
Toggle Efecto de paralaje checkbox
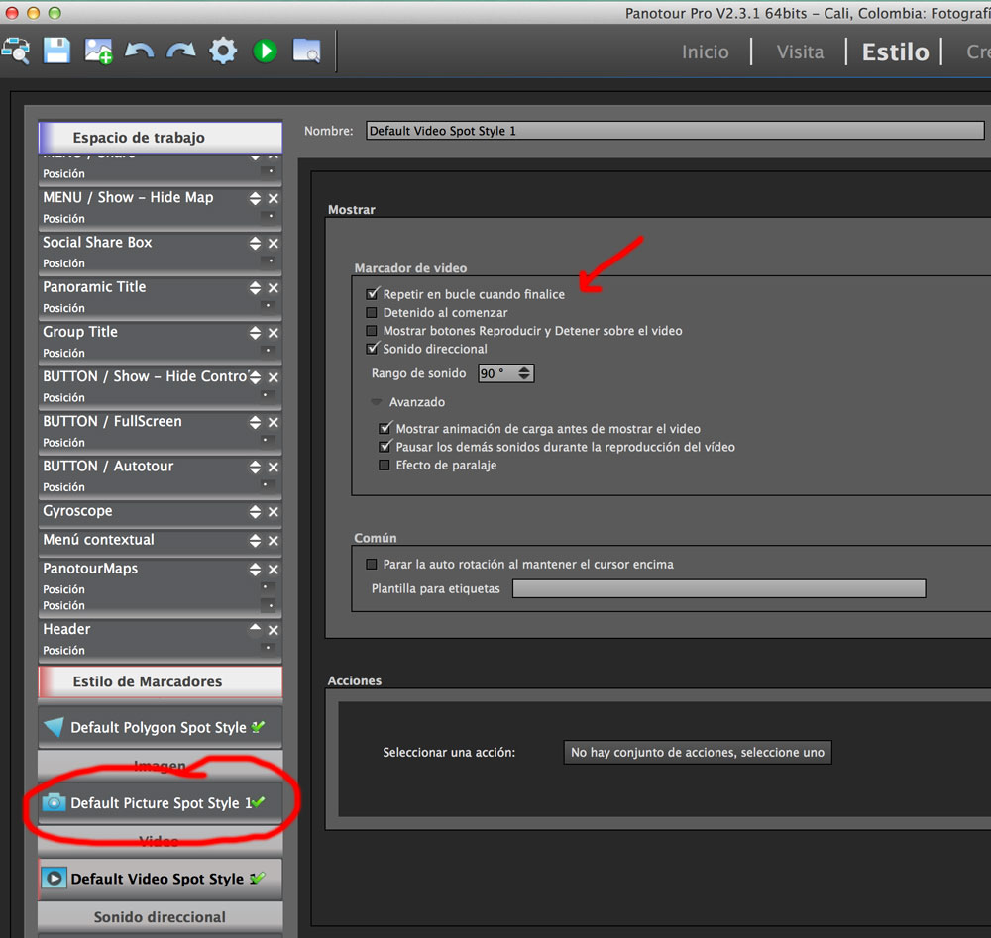tap(385, 466)
